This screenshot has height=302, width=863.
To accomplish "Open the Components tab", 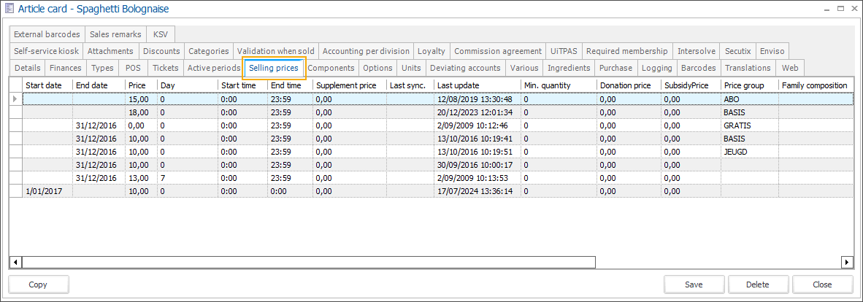I will pos(331,68).
